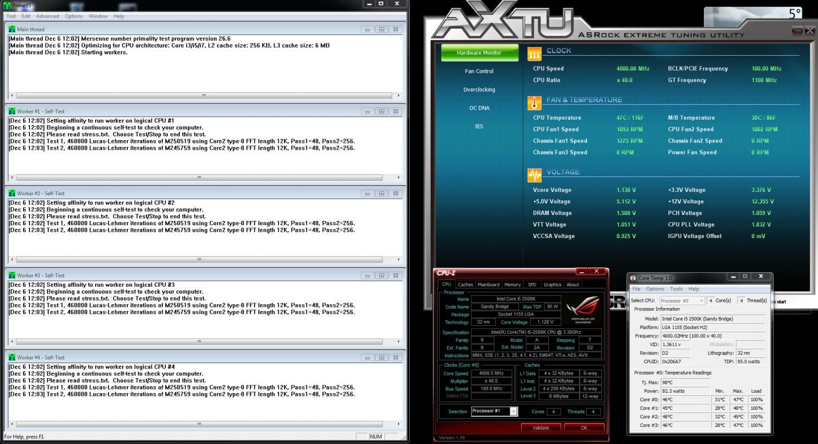Click the Worker #2 Self-Test window icon
The height and width of the screenshot is (444, 818).
(x=12, y=193)
